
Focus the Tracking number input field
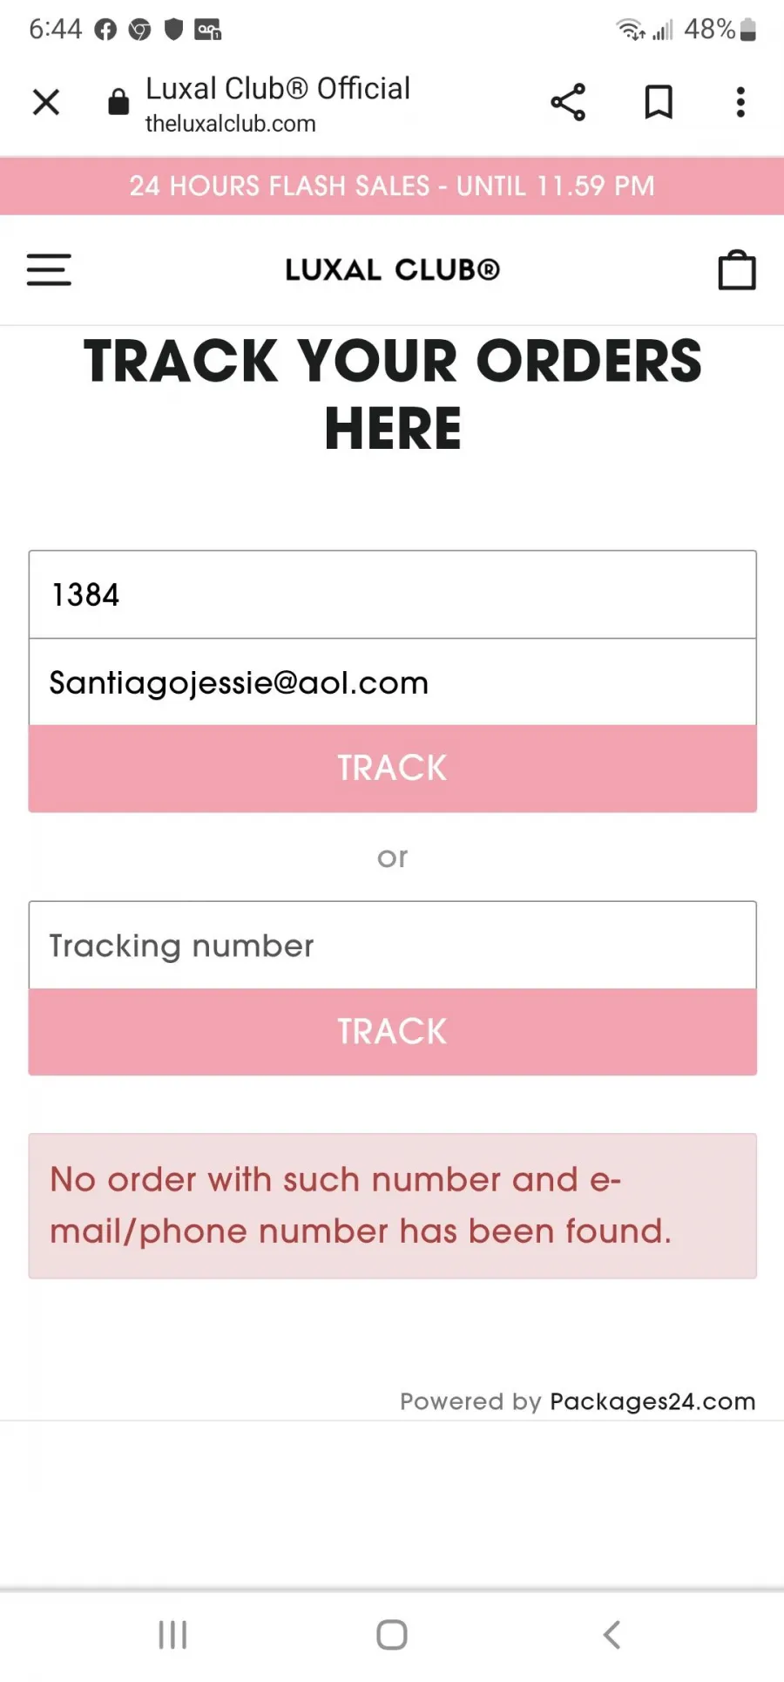pos(392,946)
